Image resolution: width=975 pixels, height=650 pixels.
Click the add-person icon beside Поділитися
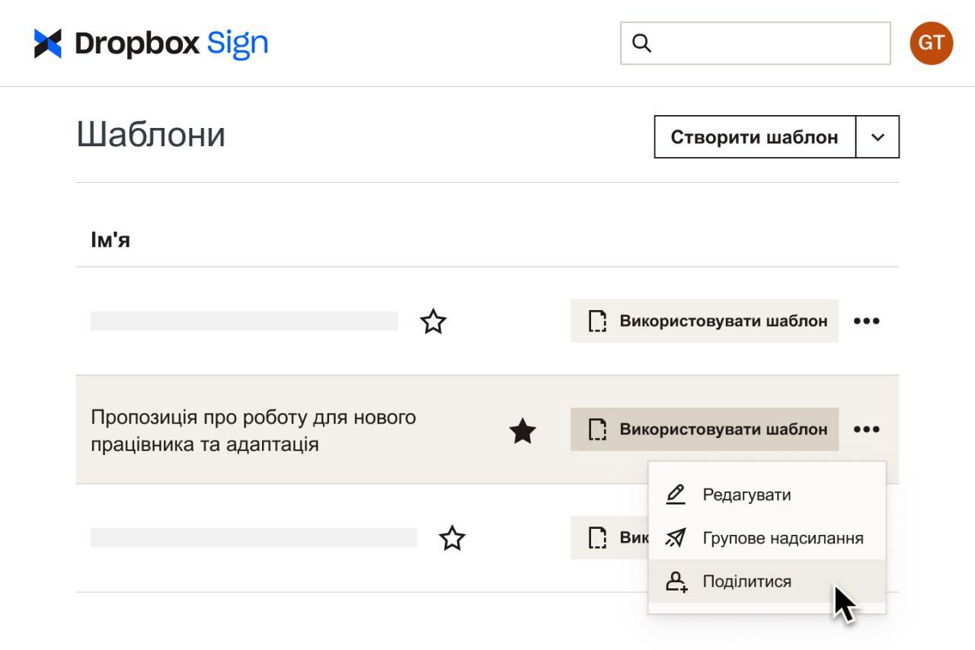click(675, 581)
